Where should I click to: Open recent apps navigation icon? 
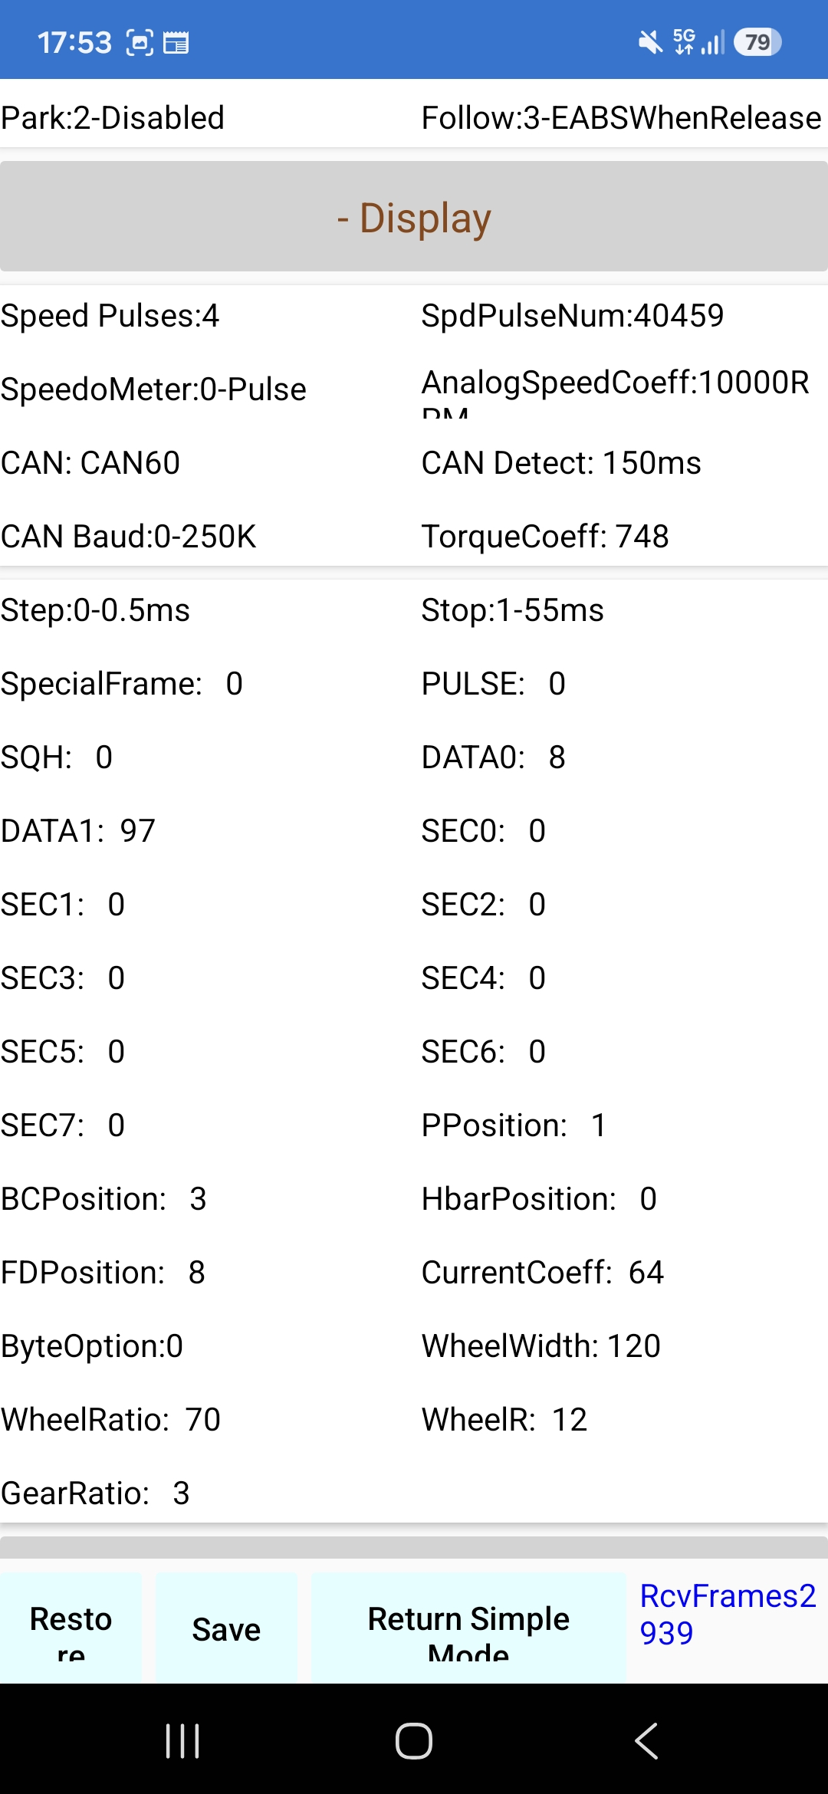coord(182,1740)
